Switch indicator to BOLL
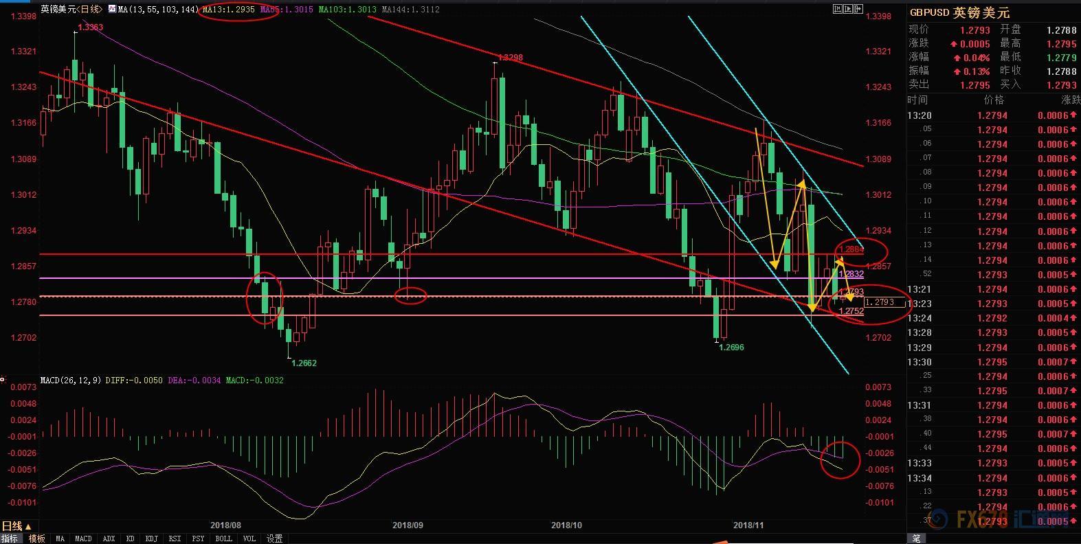1081x544 pixels. coord(223,539)
